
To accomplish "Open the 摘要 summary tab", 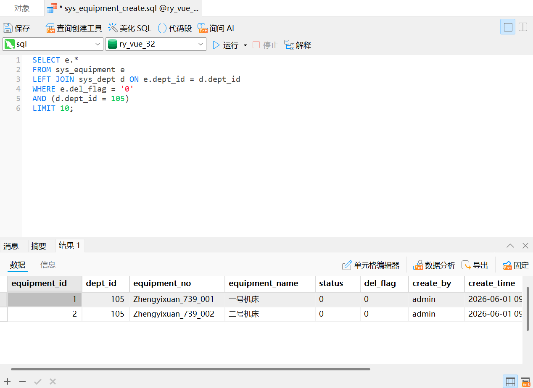I will (x=39, y=246).
